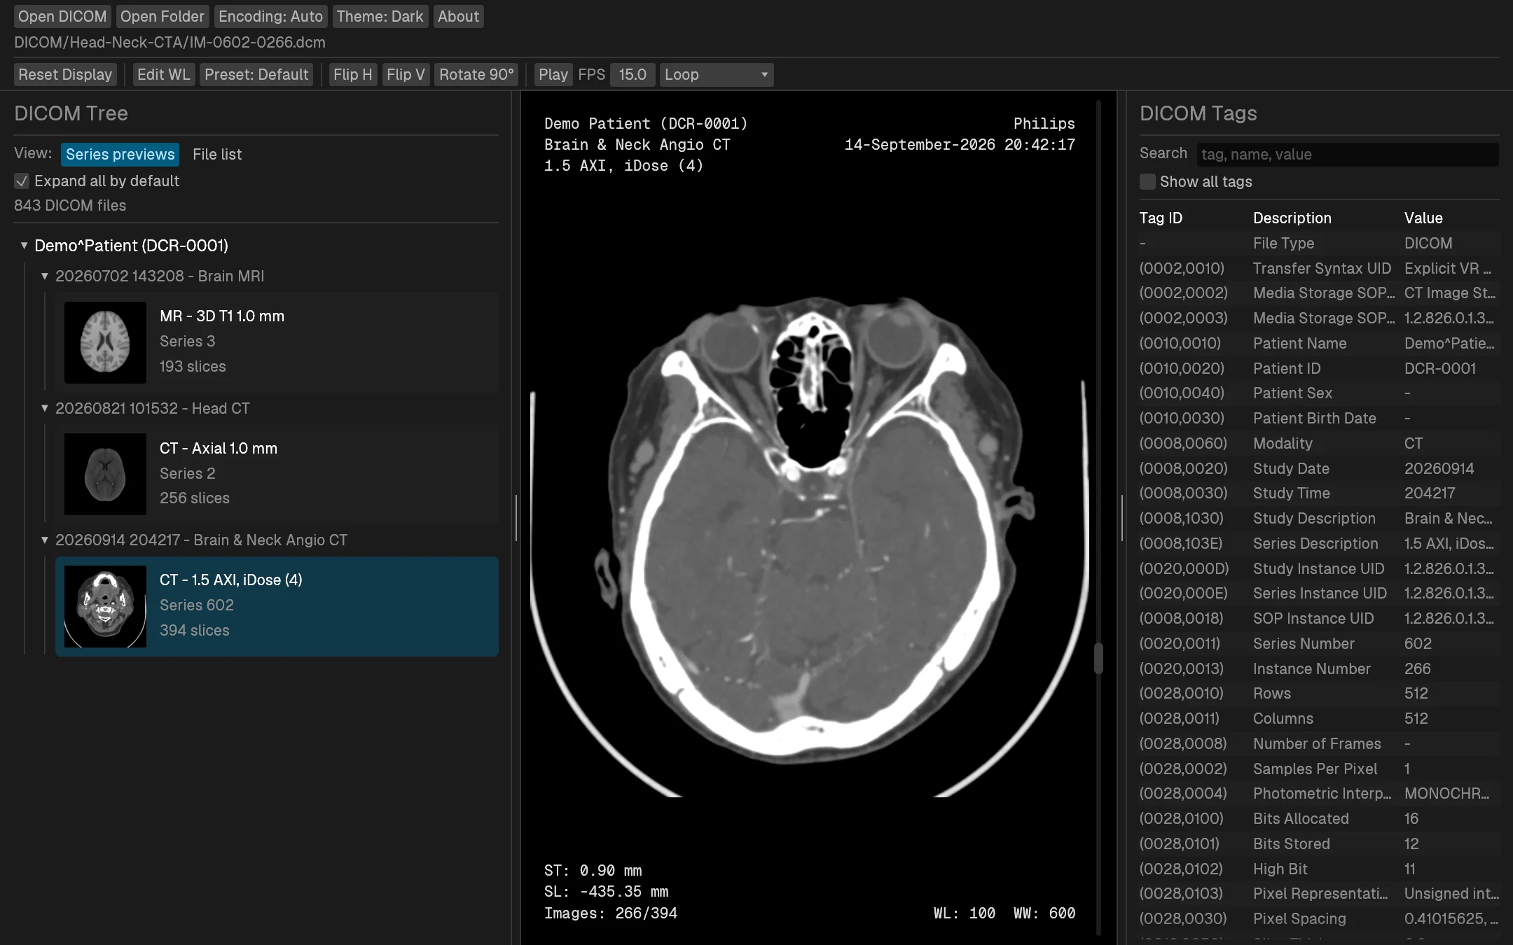Select the Series previews view tab
The image size is (1513, 945).
[120, 154]
